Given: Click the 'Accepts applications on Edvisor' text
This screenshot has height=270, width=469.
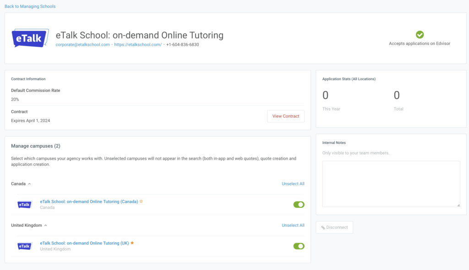Looking at the screenshot, I should pos(420,43).
